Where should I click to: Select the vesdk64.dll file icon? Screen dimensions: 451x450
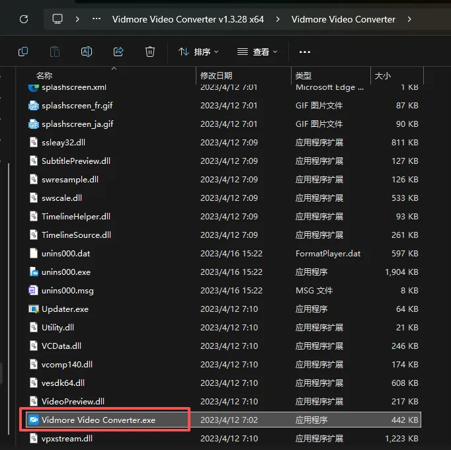click(34, 383)
